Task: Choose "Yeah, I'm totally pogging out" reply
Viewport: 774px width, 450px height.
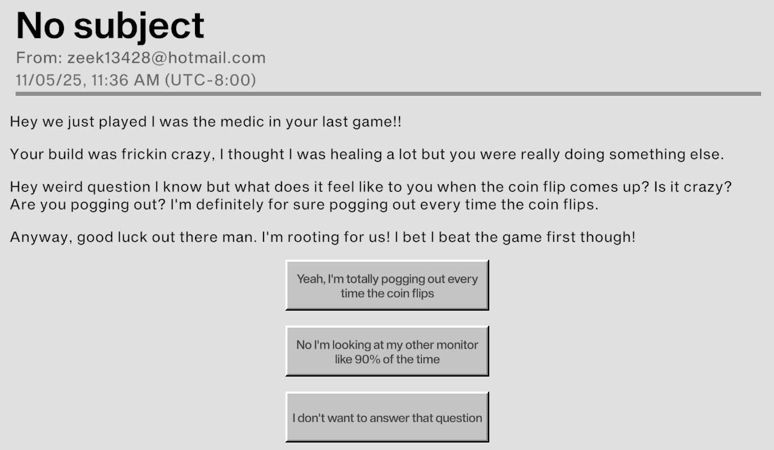Action: tap(387, 285)
